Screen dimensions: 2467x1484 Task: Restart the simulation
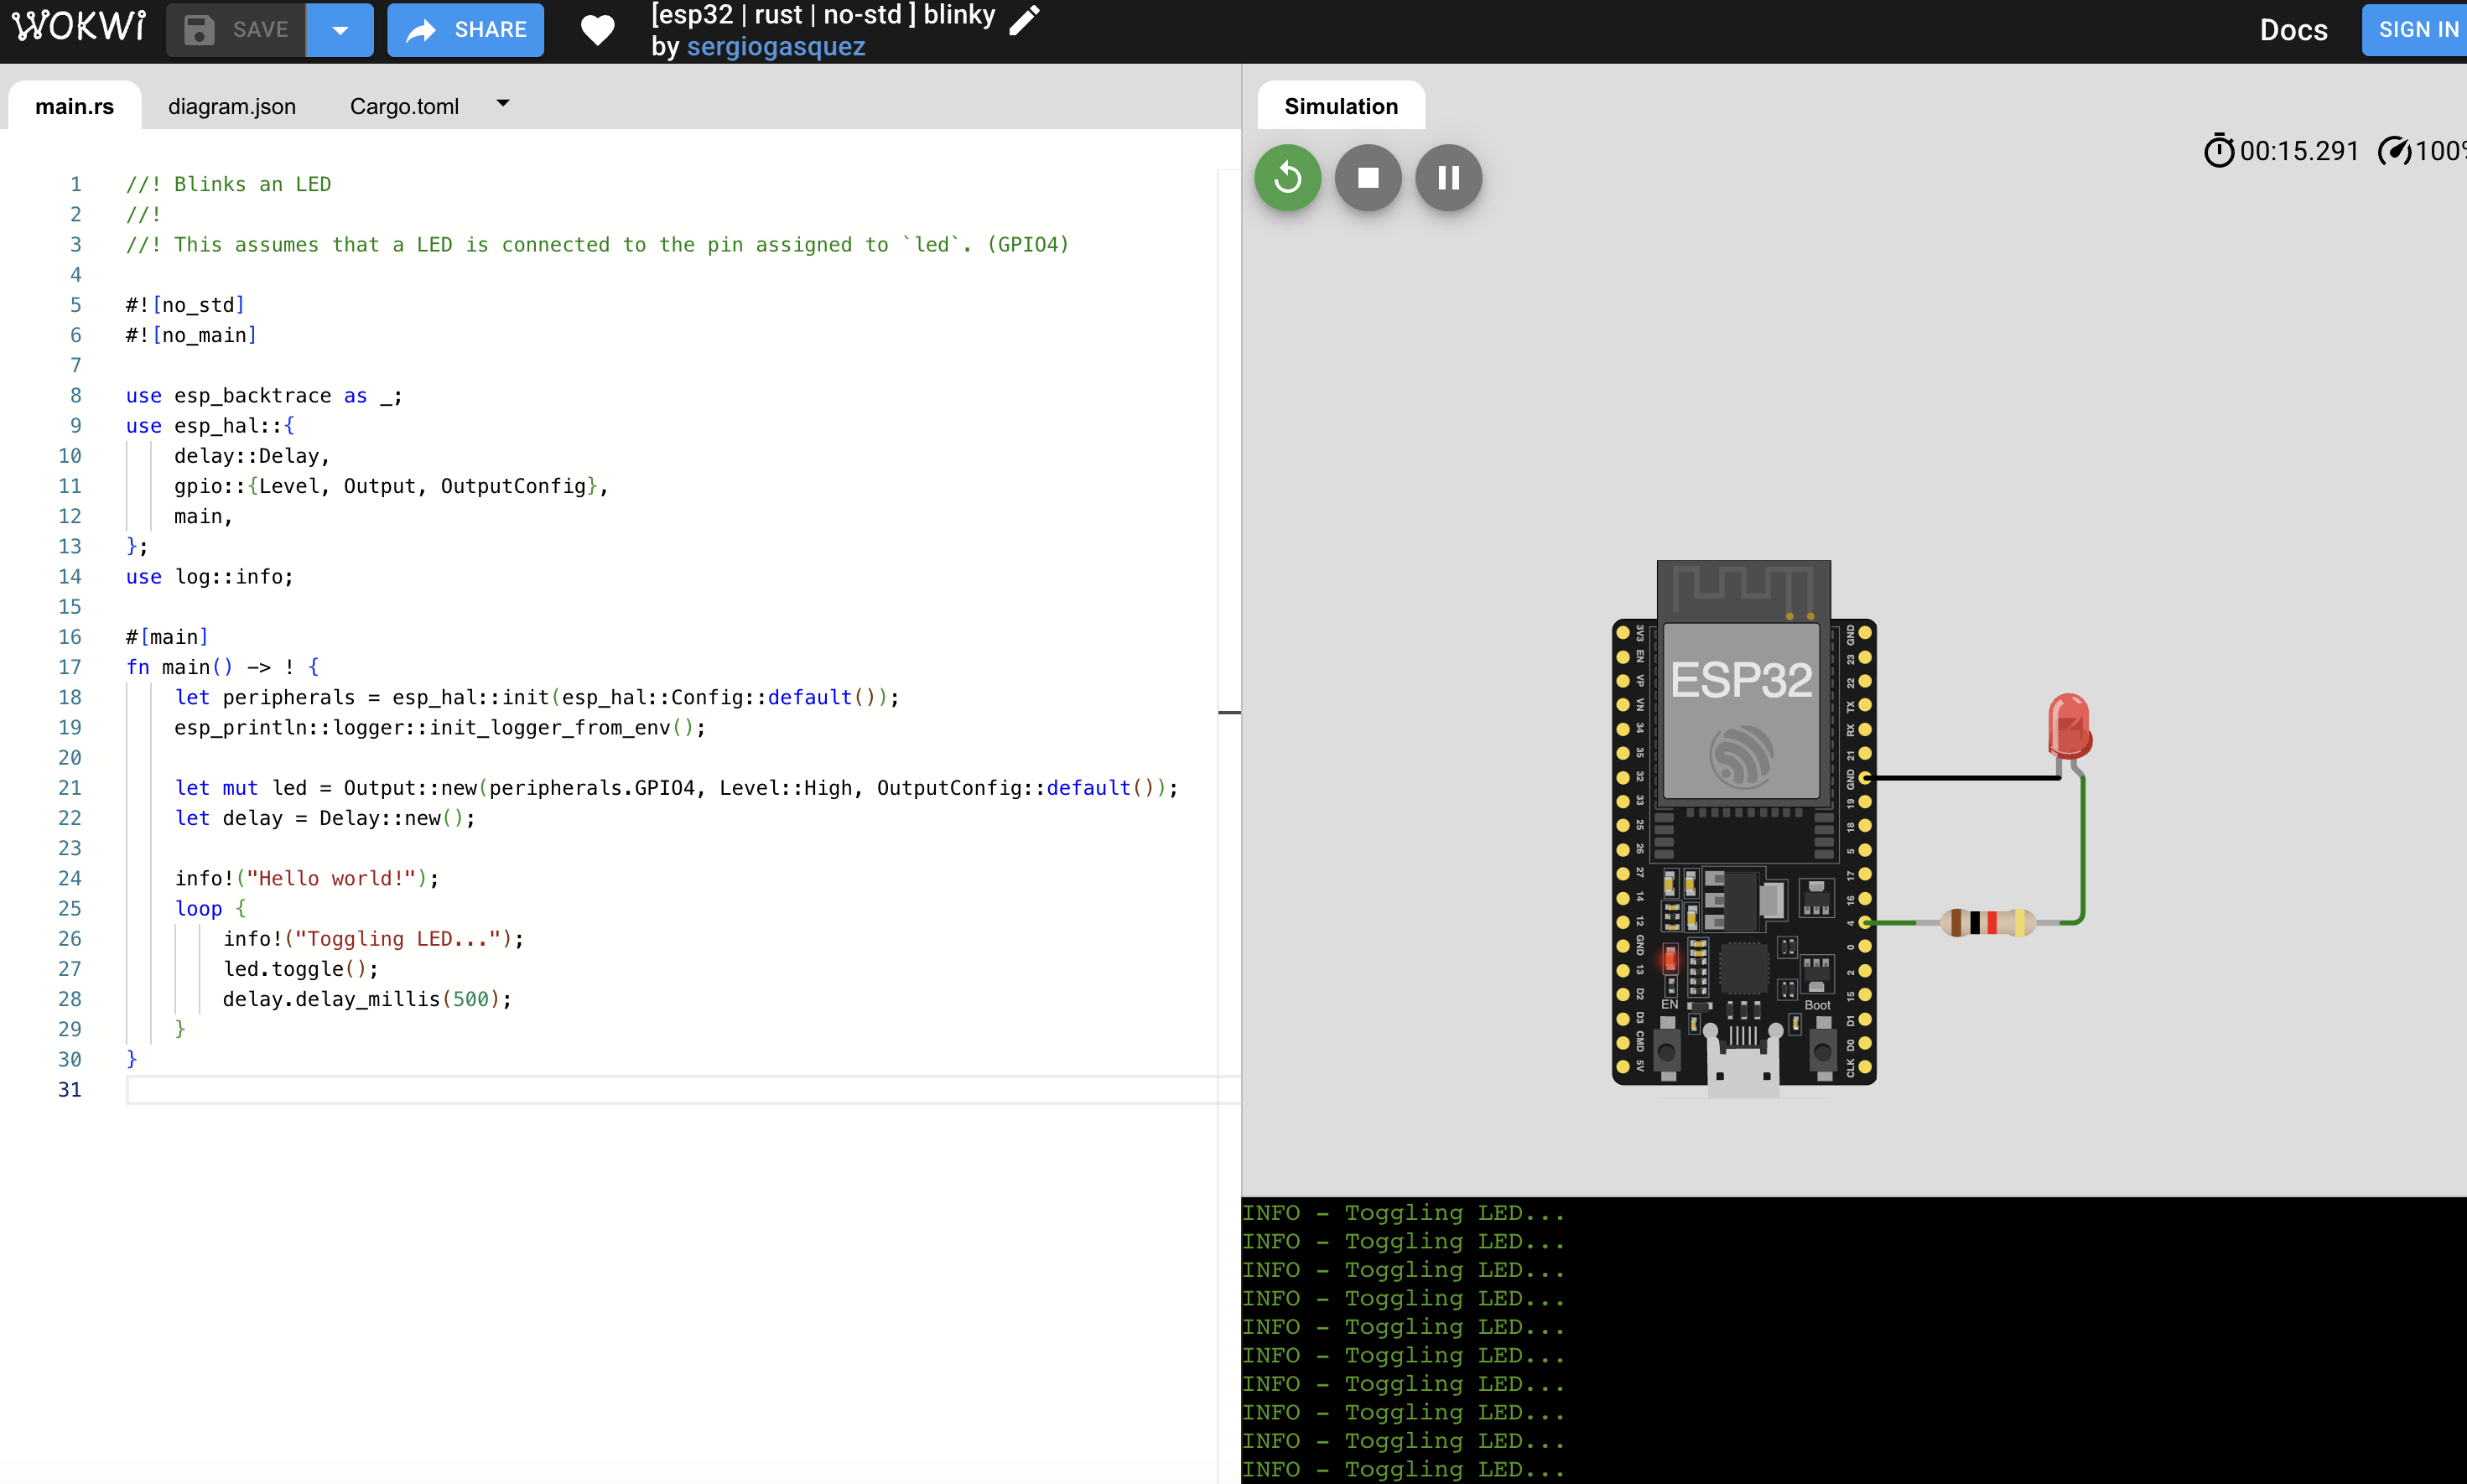pos(1287,177)
